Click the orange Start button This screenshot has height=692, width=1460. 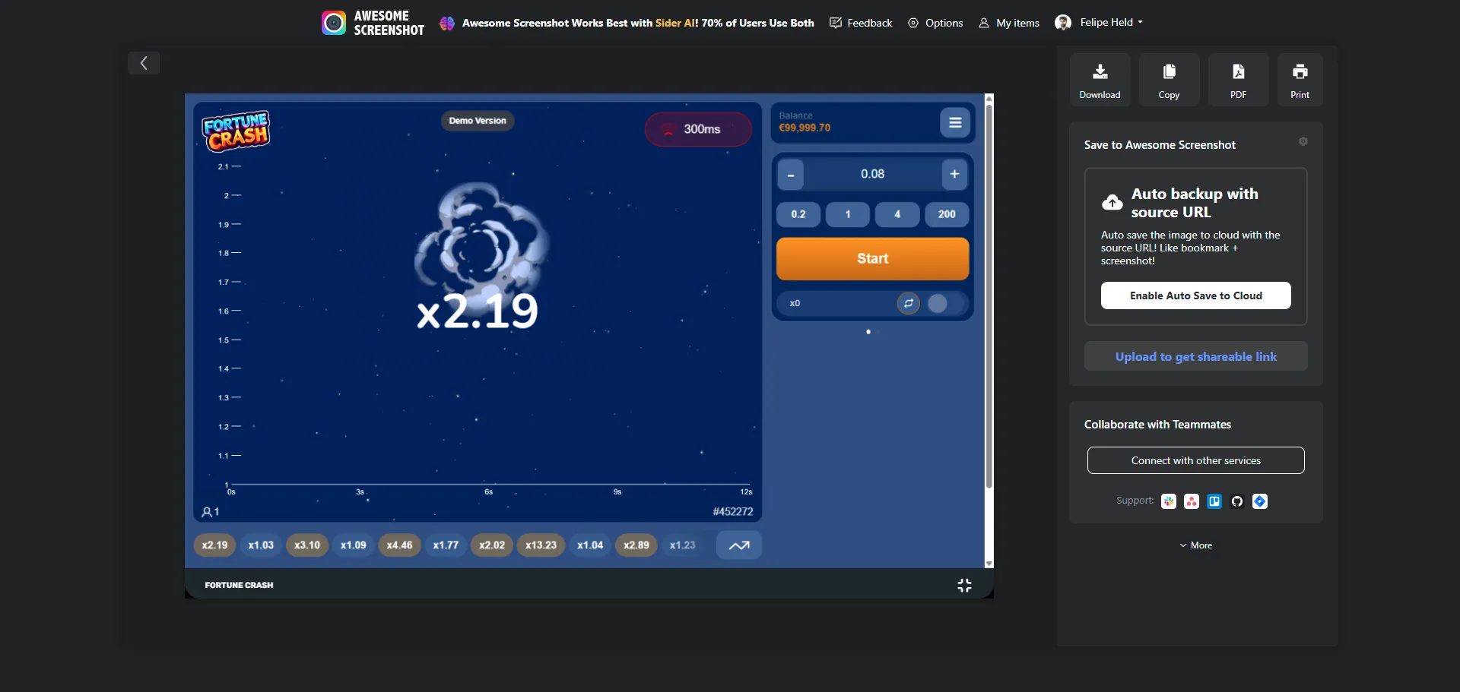[872, 258]
